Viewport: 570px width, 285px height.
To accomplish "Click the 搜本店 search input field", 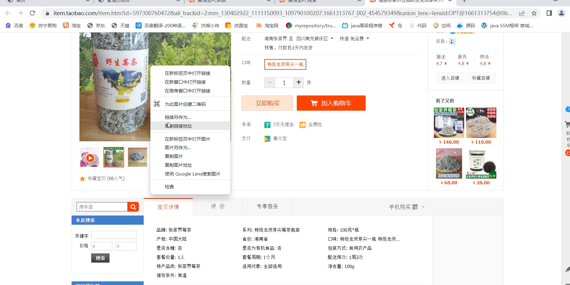I will tap(102, 207).
